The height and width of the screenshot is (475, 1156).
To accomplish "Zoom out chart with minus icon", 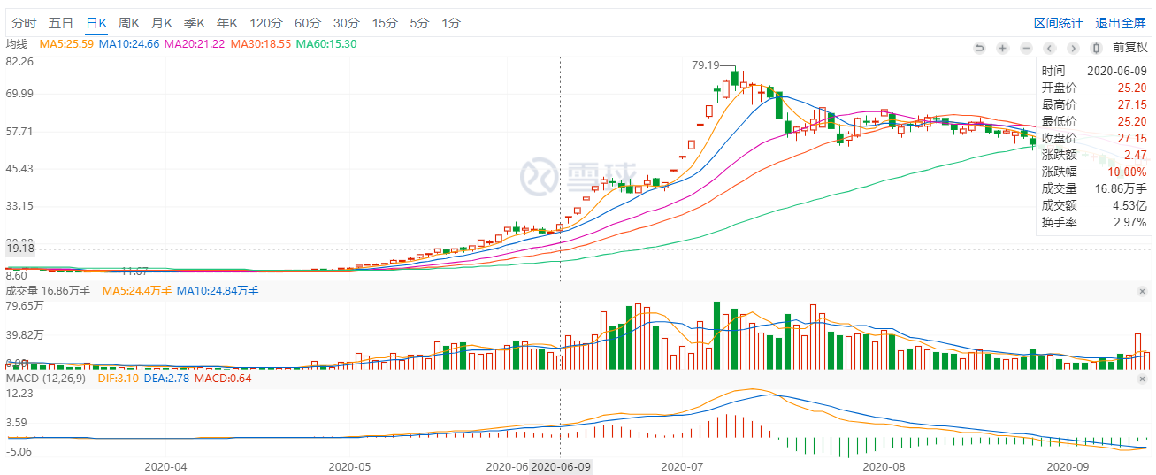I will click(1026, 48).
